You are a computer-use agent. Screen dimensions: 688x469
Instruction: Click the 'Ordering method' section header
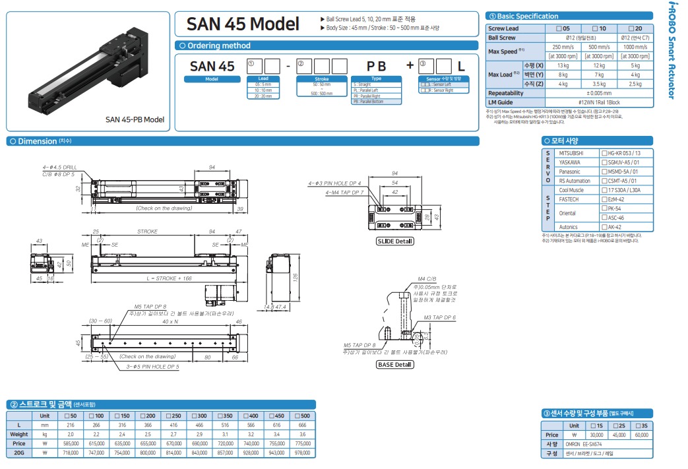[x=327, y=46]
